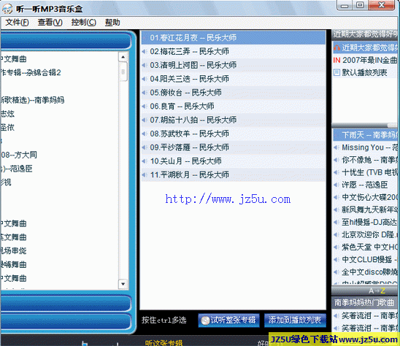This screenshot has width=400, height=346.
Task: Click speaker icon beside 你不像她
Action: pos(336,160)
